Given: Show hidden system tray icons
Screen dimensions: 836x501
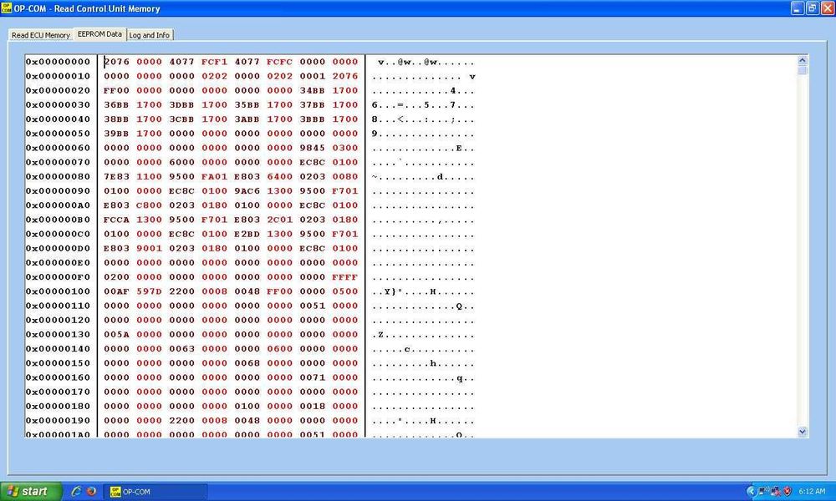Looking at the screenshot, I should pyautogui.click(x=752, y=492).
